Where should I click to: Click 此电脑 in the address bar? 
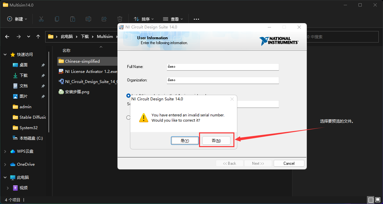coord(67,37)
